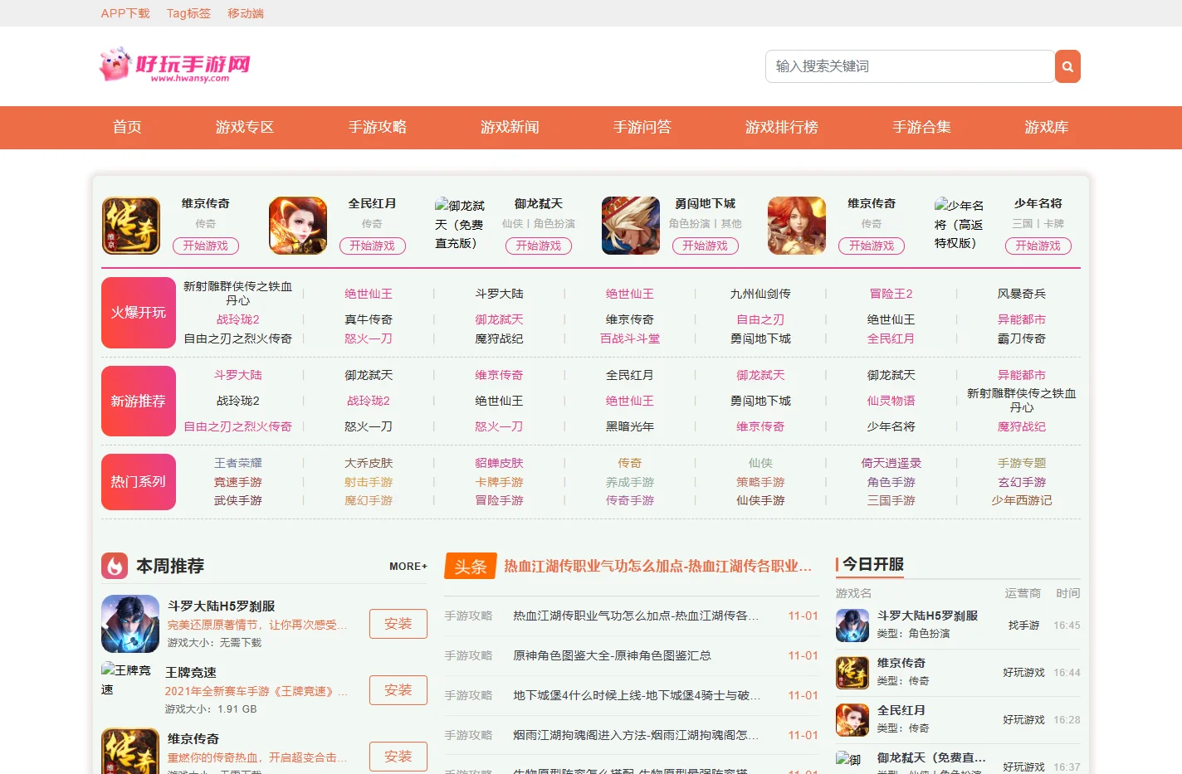Click the red-haired 维京传奇 icon in the top row
This screenshot has height=774, width=1182.
[x=797, y=226]
